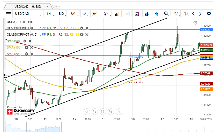
Task: Toggle the padlock lock icon
Action: [146, 14]
